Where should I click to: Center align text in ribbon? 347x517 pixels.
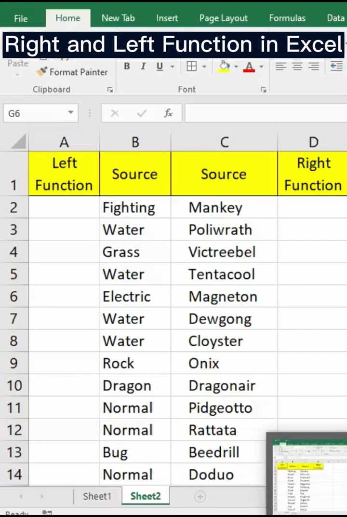pos(297,66)
